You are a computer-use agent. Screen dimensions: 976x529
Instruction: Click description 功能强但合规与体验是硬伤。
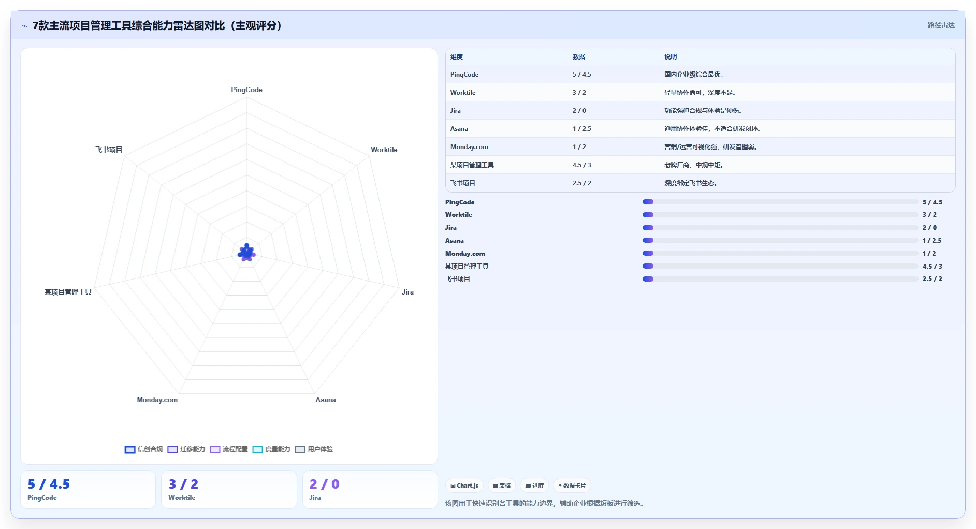(704, 111)
